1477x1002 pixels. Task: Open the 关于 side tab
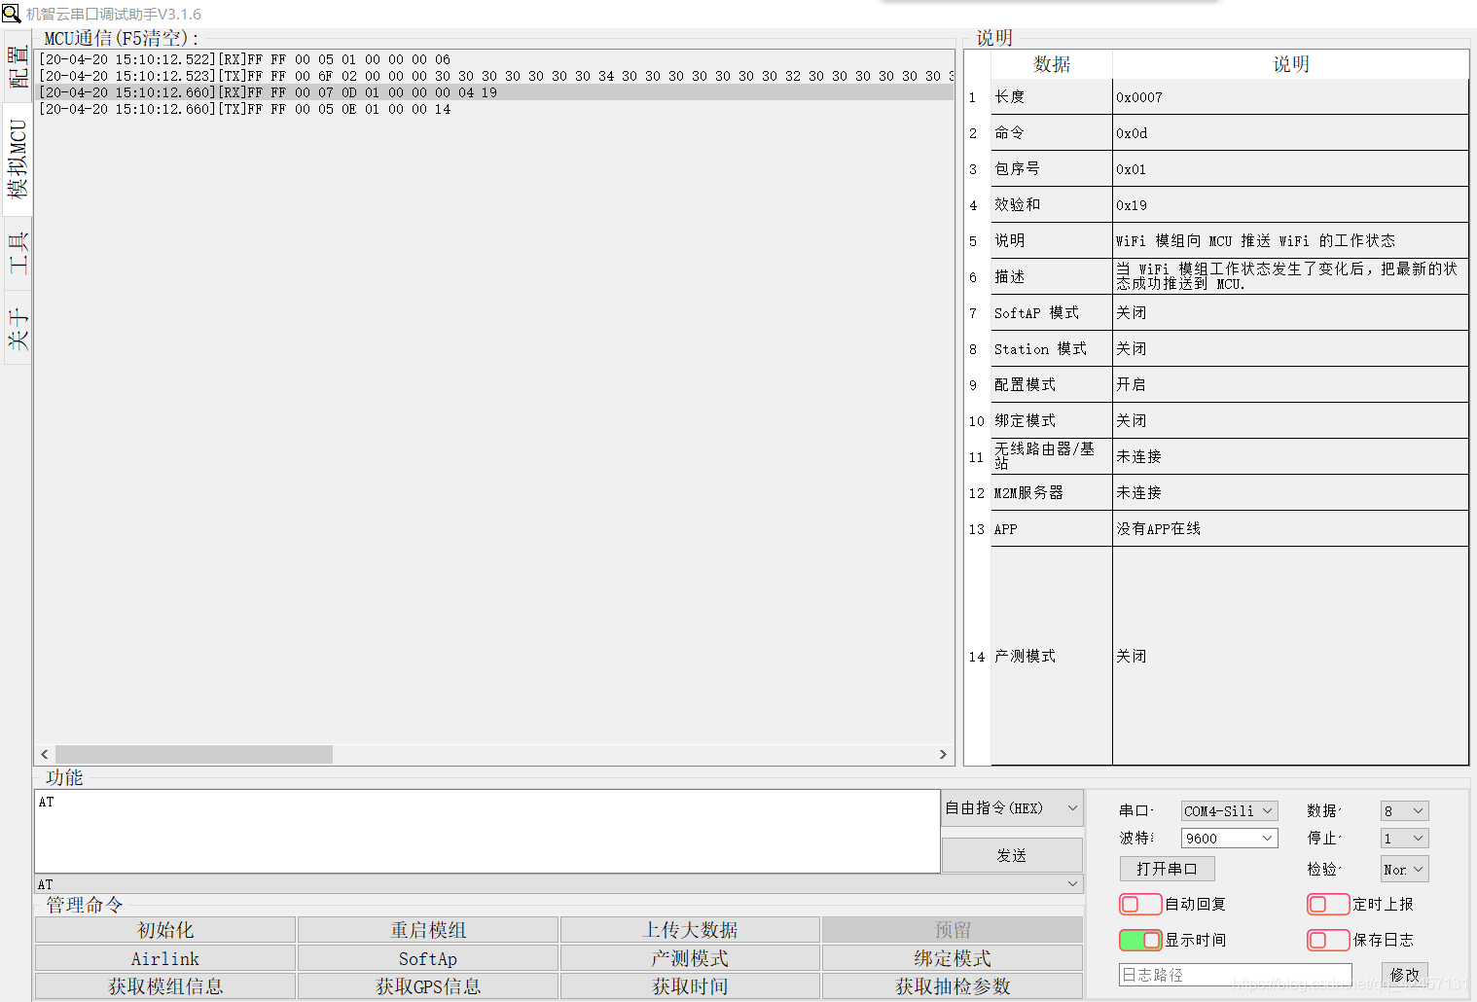18,328
